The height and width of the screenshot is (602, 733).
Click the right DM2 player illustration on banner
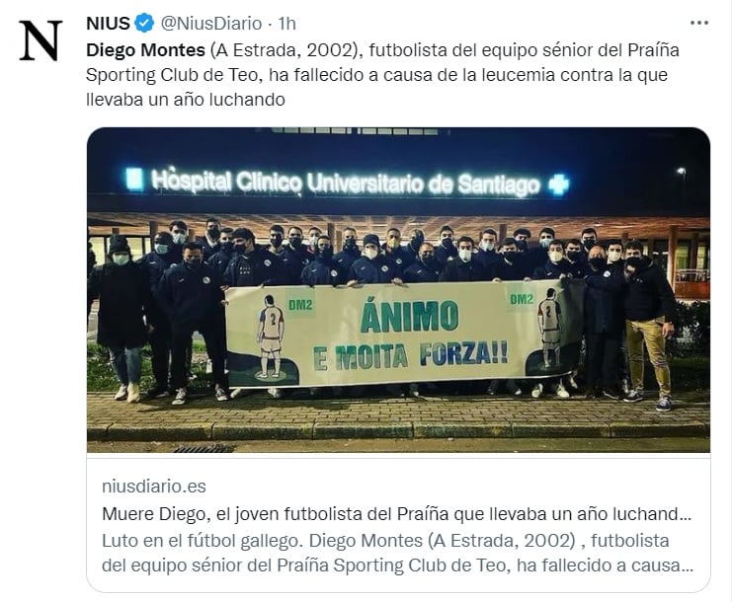click(x=550, y=328)
